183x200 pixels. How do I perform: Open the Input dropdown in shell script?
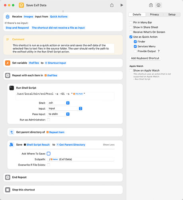point(65,108)
